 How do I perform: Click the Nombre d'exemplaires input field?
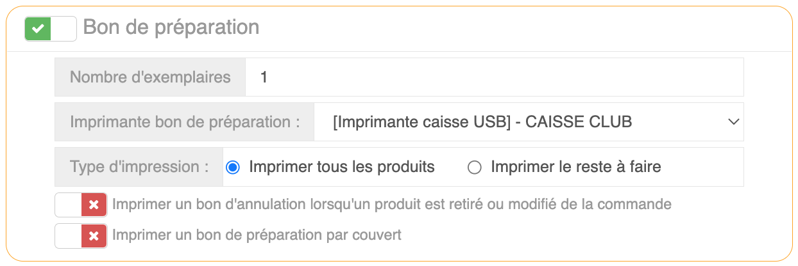[x=494, y=77]
